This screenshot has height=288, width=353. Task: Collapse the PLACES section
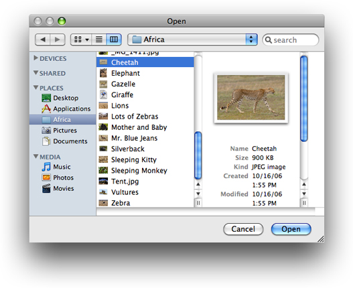[x=36, y=87]
